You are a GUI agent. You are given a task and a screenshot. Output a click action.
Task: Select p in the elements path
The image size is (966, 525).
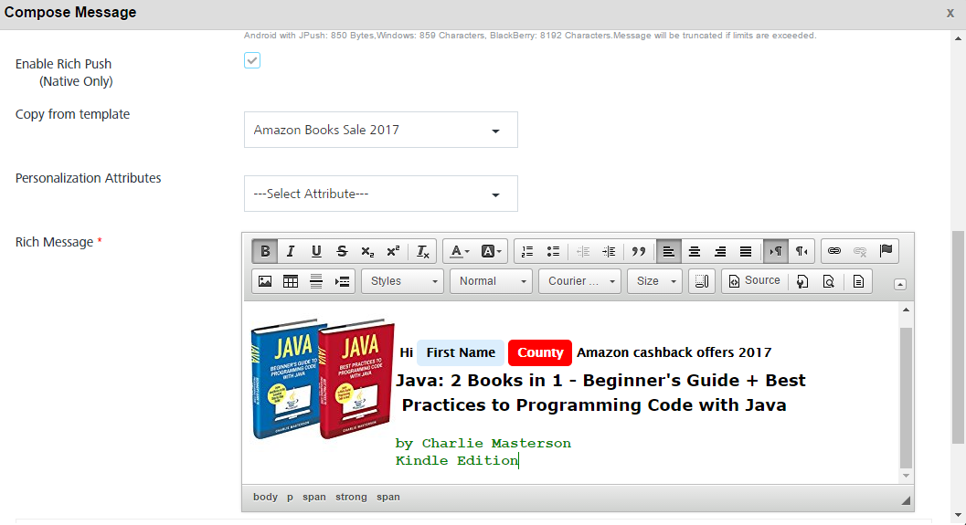click(x=291, y=497)
